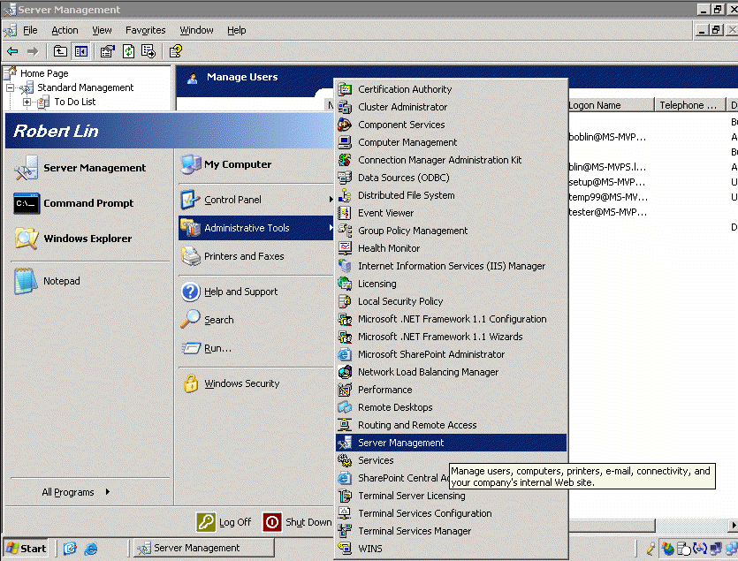738x561 pixels.
Task: Expand the To Do List tree node
Action: click(x=27, y=102)
